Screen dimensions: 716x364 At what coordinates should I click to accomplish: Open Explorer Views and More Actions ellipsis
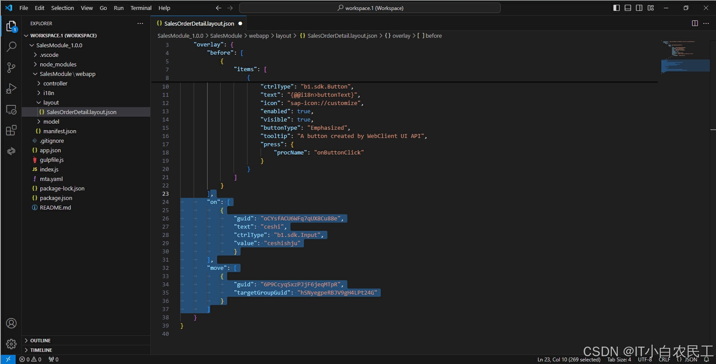pyautogui.click(x=140, y=23)
